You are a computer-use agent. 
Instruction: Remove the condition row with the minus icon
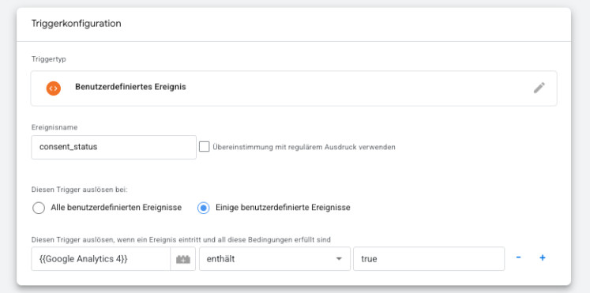(x=518, y=258)
